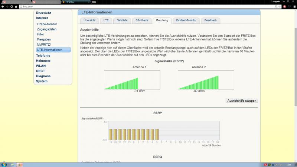Open the SIM-Karte tab

[x=142, y=20]
